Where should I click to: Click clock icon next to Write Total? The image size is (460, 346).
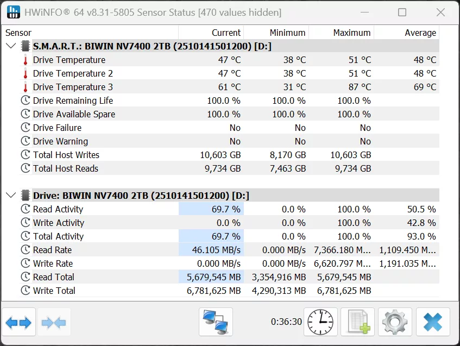(x=26, y=290)
